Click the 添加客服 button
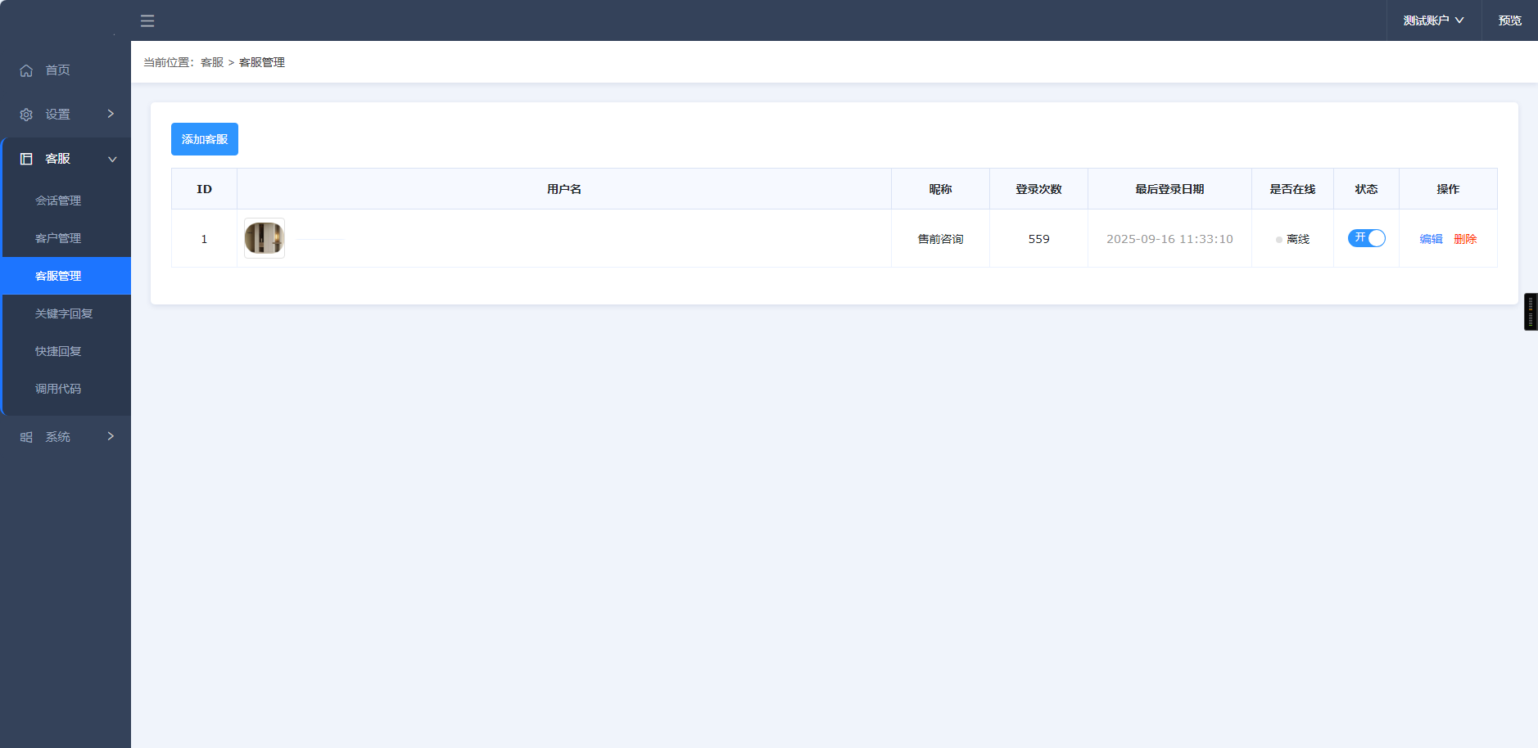The height and width of the screenshot is (748, 1538). pyautogui.click(x=205, y=139)
